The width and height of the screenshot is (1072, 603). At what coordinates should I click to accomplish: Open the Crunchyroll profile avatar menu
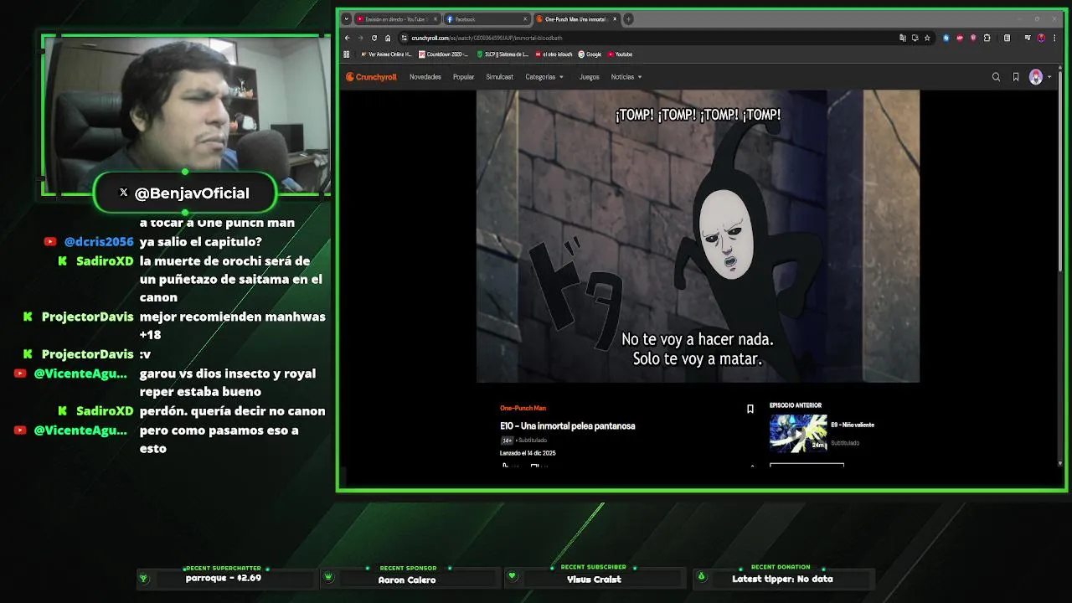point(1037,77)
